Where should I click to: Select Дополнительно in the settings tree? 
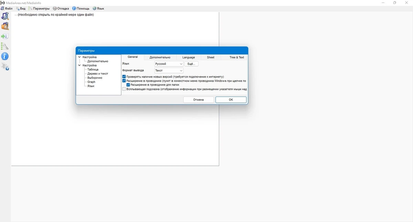coord(98,61)
